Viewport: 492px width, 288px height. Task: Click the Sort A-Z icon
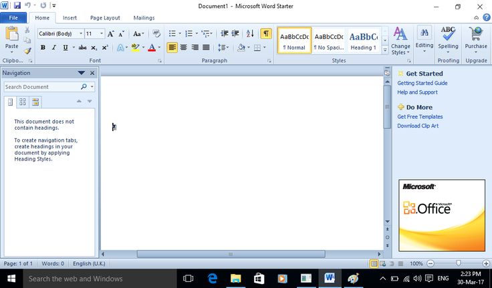click(250, 33)
